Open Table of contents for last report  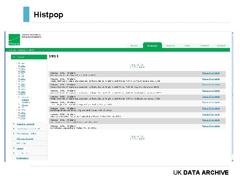click(211, 126)
